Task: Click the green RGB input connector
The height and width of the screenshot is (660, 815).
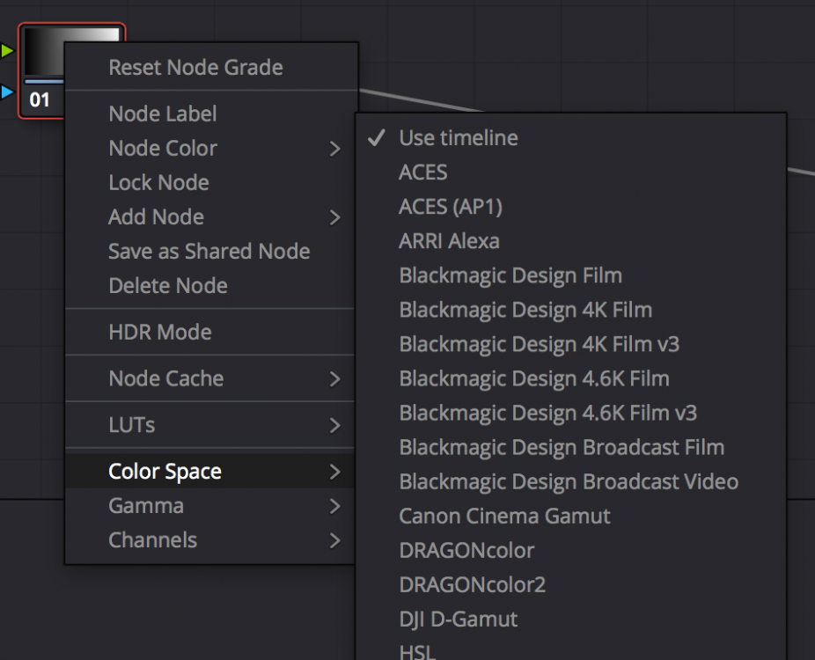Action: [x=7, y=51]
